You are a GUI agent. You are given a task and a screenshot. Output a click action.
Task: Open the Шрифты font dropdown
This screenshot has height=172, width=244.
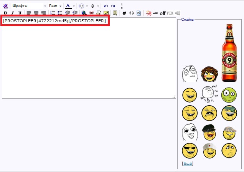29,6
